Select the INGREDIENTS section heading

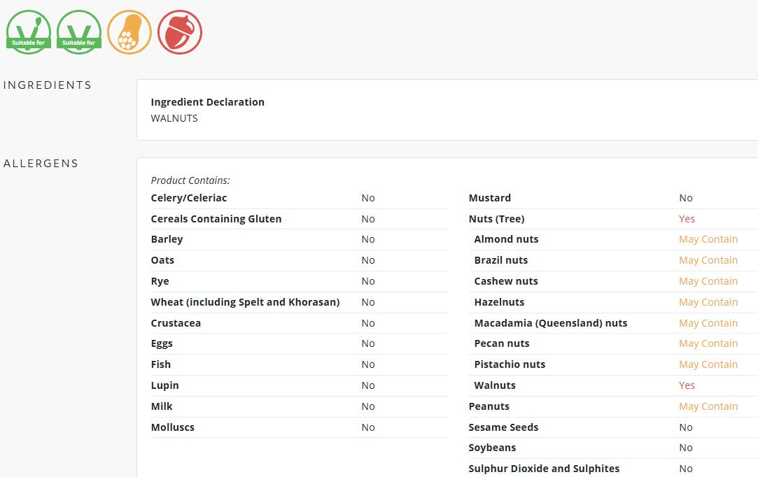48,85
